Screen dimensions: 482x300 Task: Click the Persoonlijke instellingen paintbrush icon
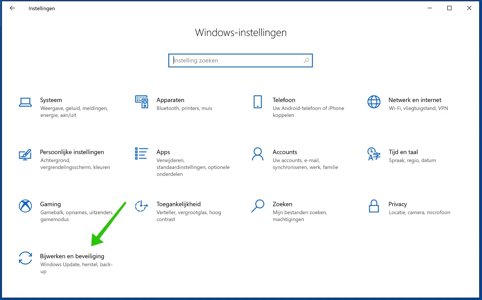[25, 155]
